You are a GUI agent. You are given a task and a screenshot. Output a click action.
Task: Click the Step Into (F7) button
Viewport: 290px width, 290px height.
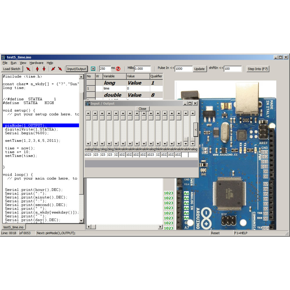(258, 69)
